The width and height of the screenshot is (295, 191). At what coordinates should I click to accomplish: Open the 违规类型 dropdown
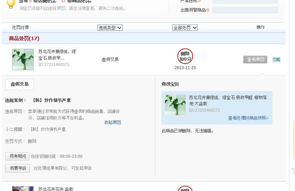coord(110,28)
